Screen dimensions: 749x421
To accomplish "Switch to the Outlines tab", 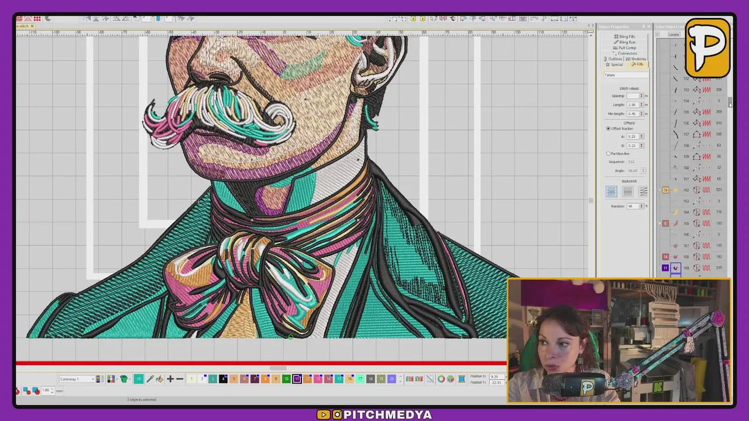I will click(x=613, y=58).
